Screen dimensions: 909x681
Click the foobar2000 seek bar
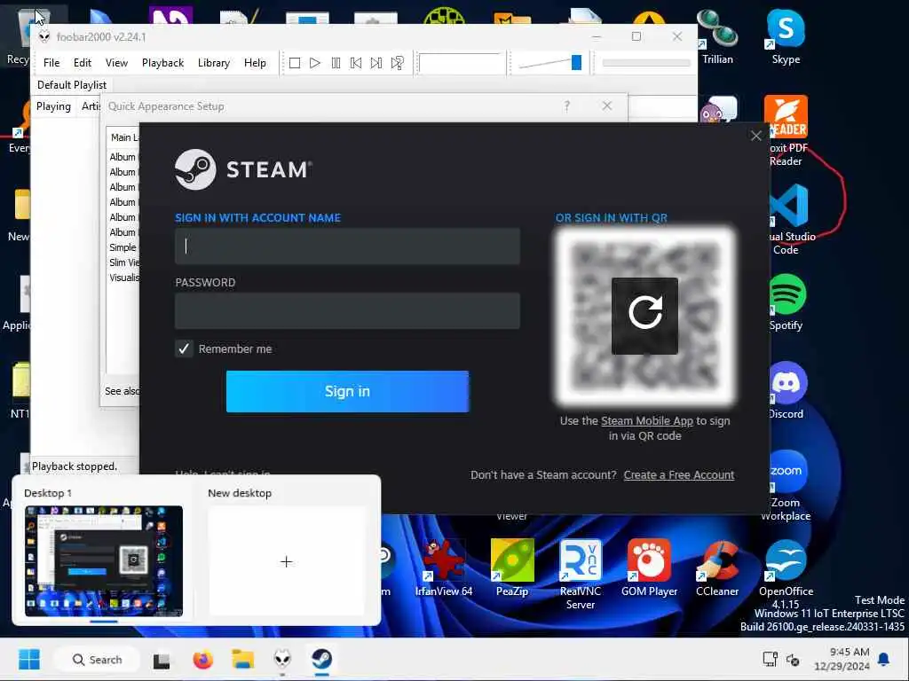click(646, 63)
